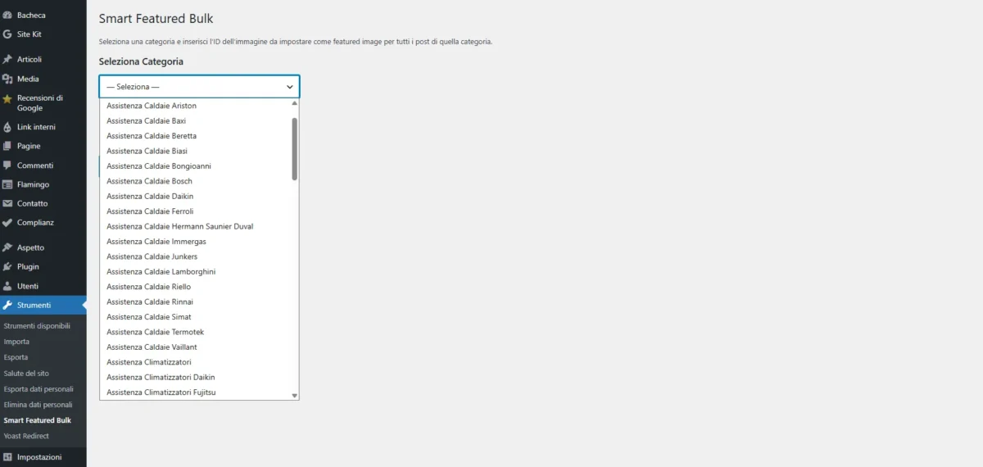Open Yoast Redirect submenu item
This screenshot has width=983, height=467.
tap(26, 436)
